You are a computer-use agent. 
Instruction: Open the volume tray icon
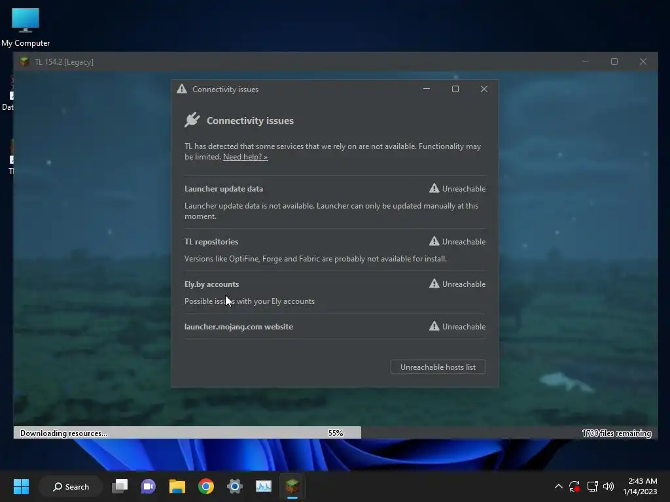(608, 486)
